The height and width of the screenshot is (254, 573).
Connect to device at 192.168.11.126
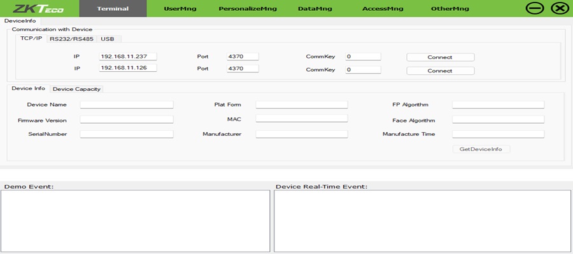[x=440, y=70]
